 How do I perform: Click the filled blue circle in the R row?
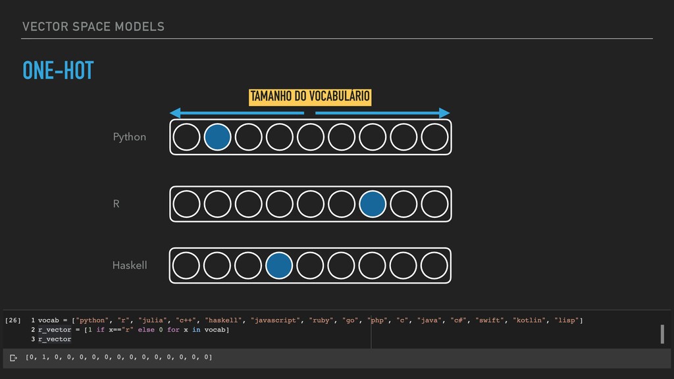[373, 204]
